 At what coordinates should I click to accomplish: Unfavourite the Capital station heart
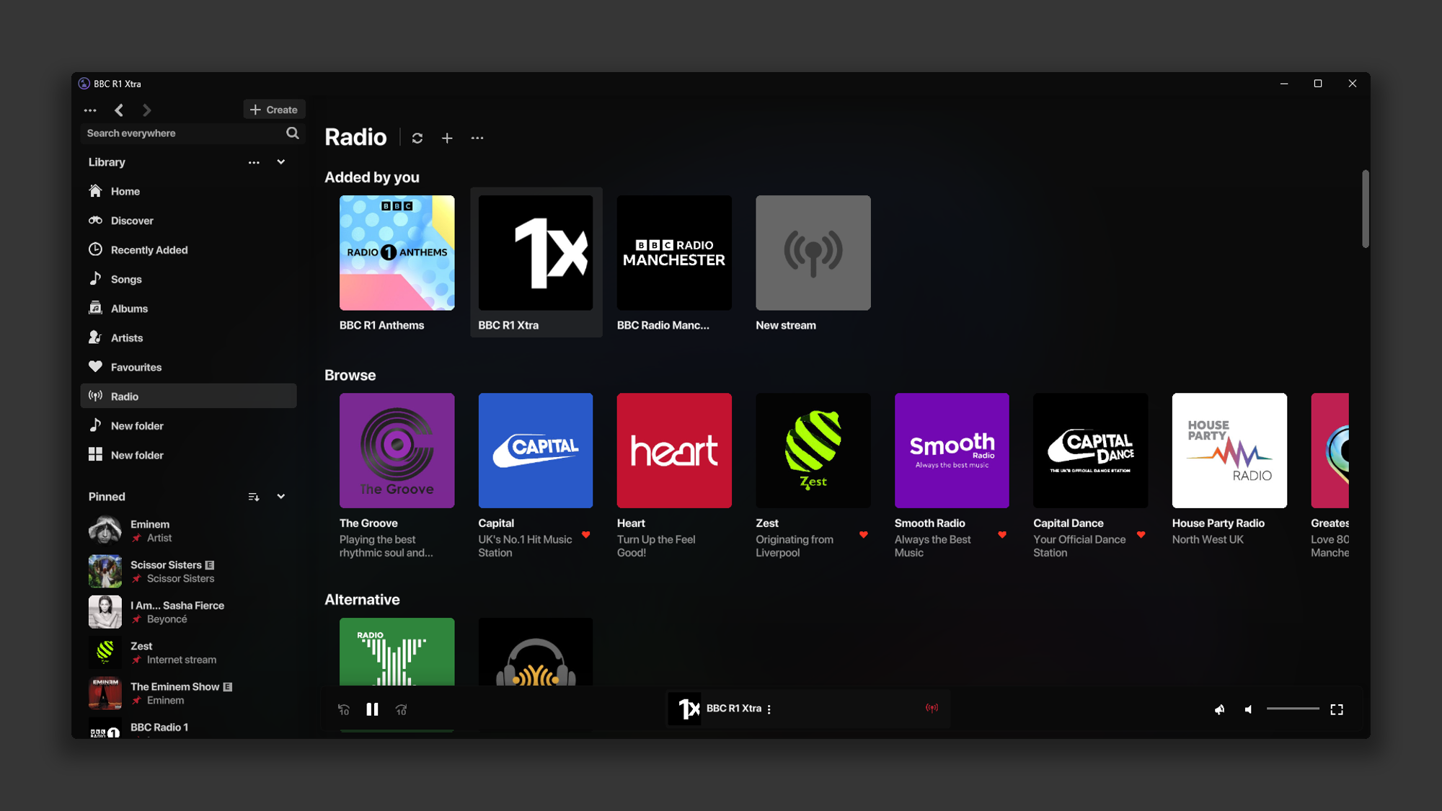(585, 535)
